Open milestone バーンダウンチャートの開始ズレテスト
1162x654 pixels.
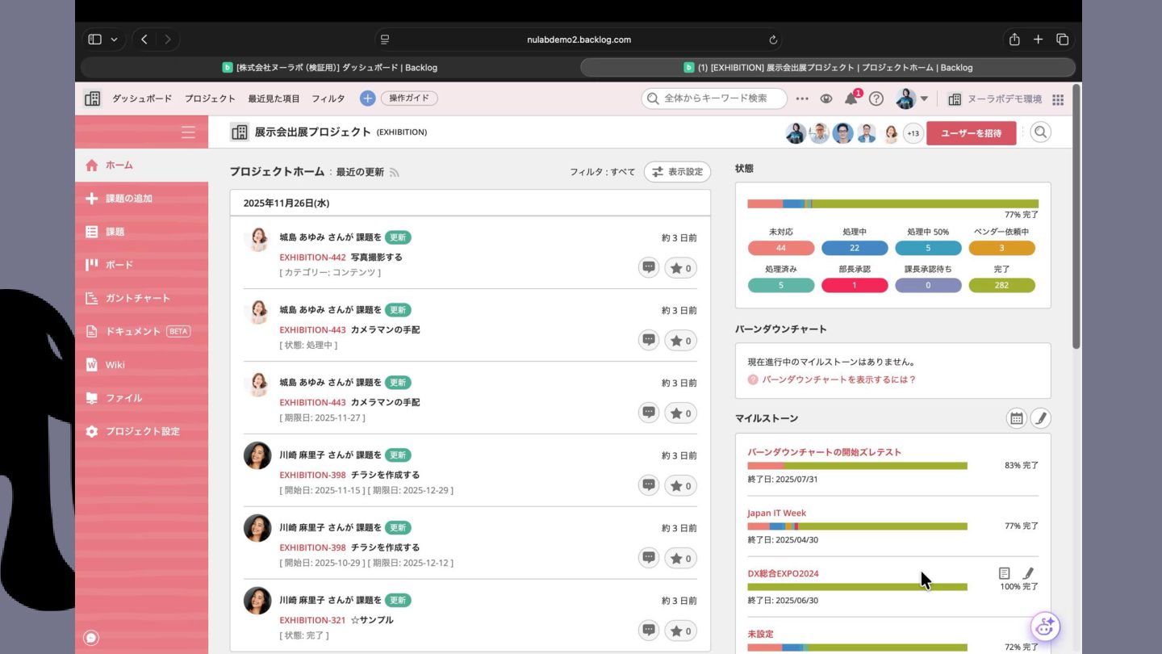tap(824, 452)
